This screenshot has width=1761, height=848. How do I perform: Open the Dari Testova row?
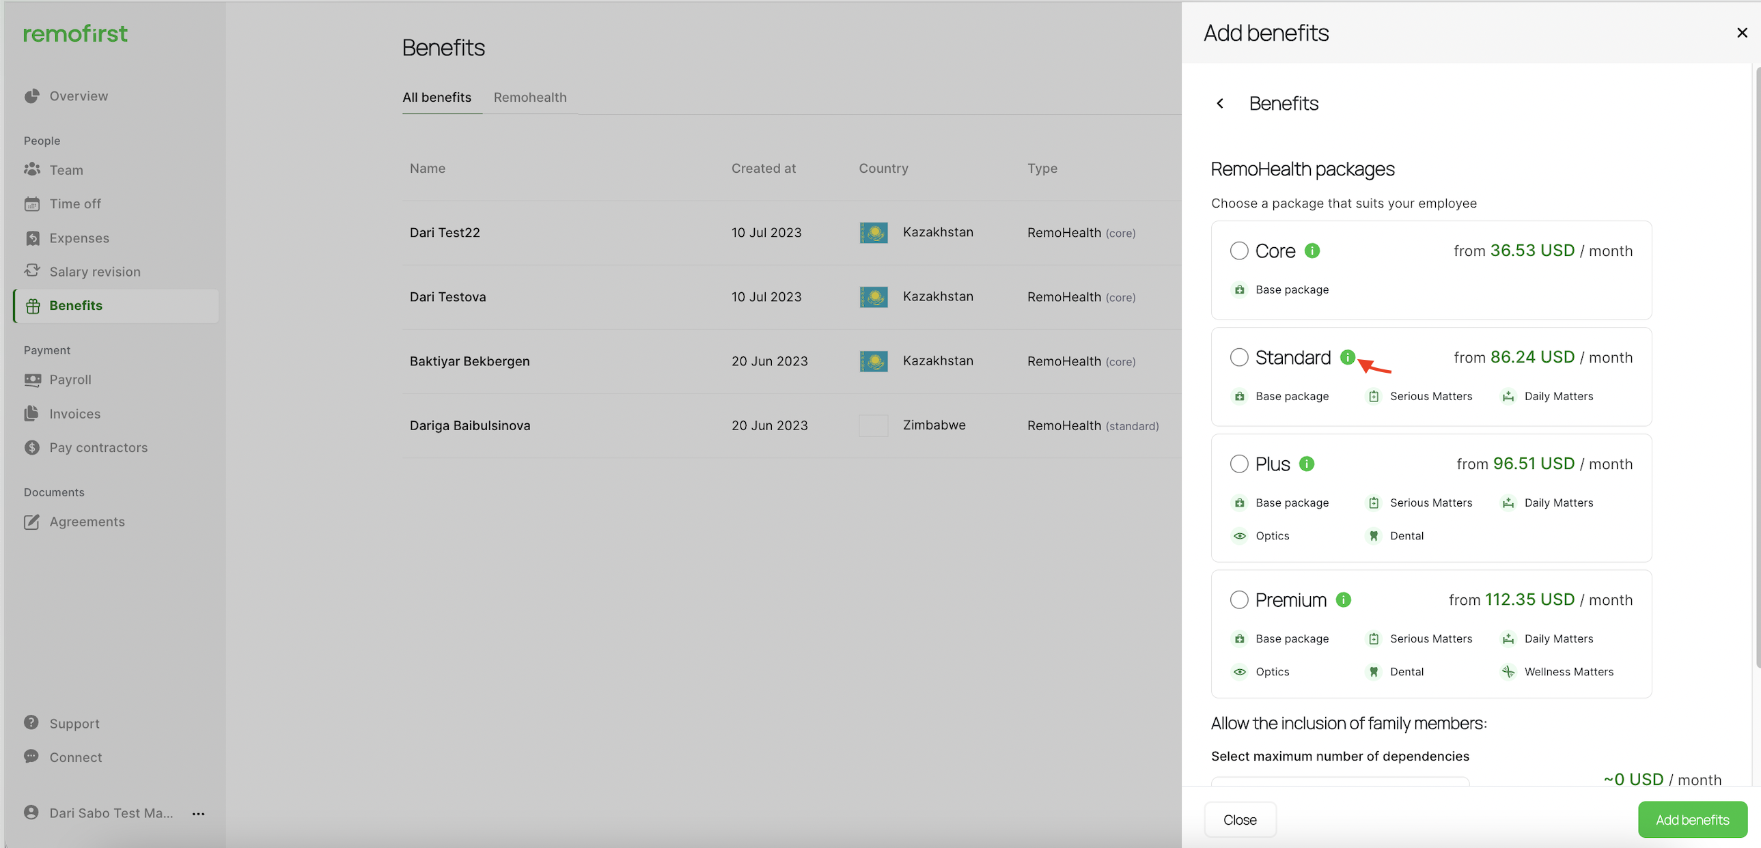[x=792, y=296]
